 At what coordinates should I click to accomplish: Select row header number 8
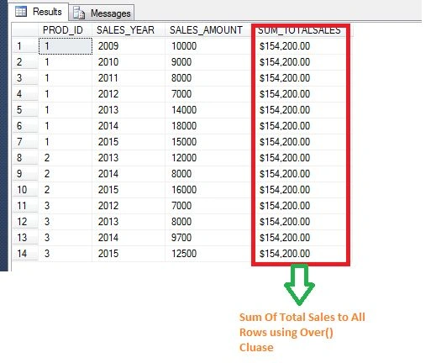(x=25, y=158)
